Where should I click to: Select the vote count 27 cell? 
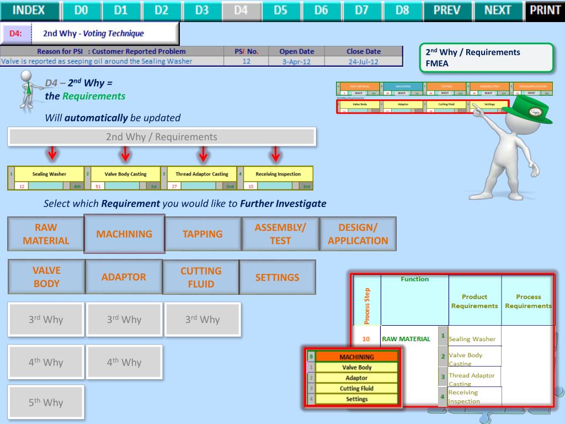(x=174, y=186)
